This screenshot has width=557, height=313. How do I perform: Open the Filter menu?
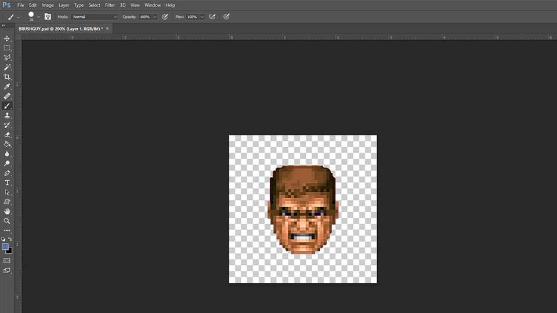tap(110, 5)
